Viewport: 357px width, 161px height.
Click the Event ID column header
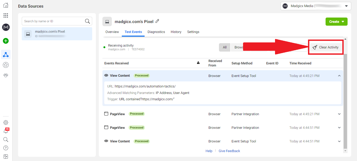(272, 63)
